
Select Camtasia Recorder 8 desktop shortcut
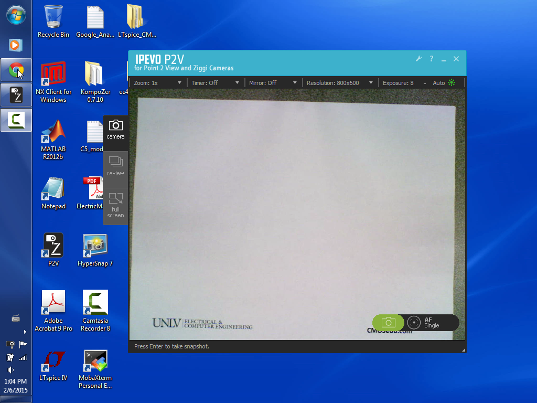tap(95, 311)
